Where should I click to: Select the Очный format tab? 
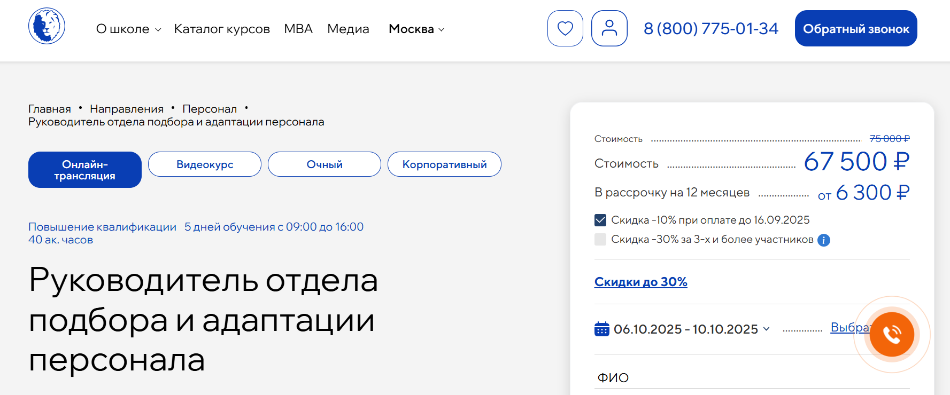pos(325,164)
